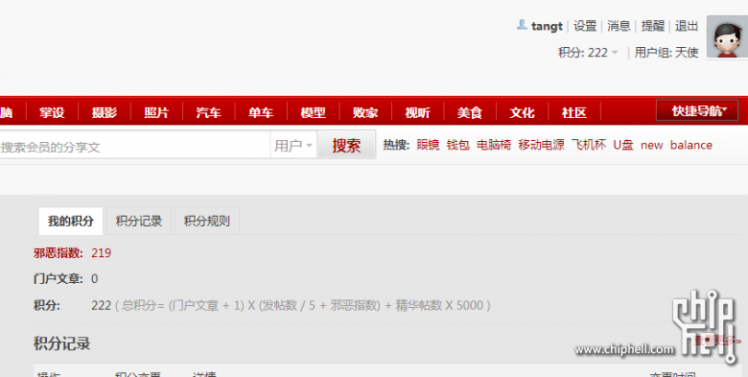Click hot search term balance
This screenshot has height=377, width=748.
[x=690, y=145]
